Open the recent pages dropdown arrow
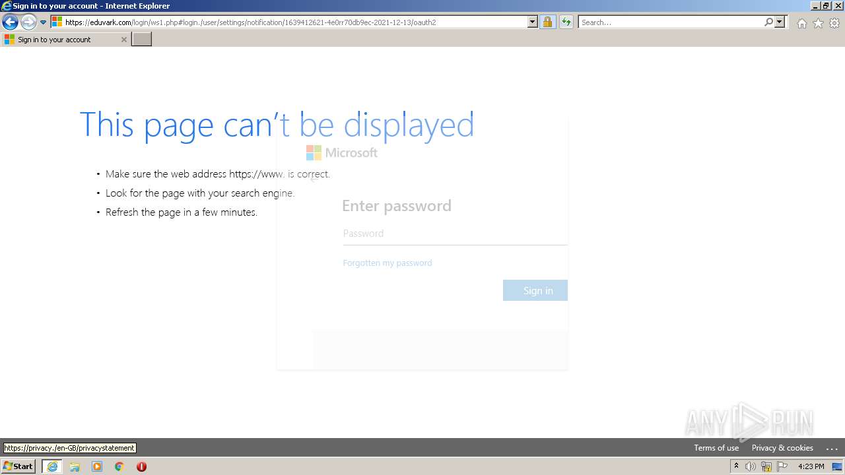 pos(43,22)
